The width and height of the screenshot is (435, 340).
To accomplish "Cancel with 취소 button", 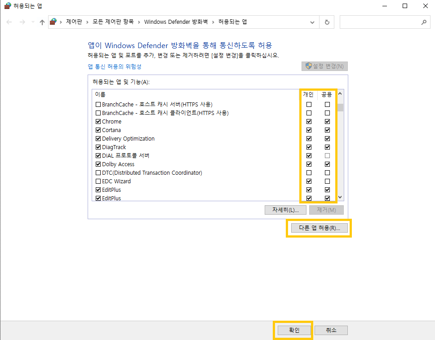I will click(331, 330).
